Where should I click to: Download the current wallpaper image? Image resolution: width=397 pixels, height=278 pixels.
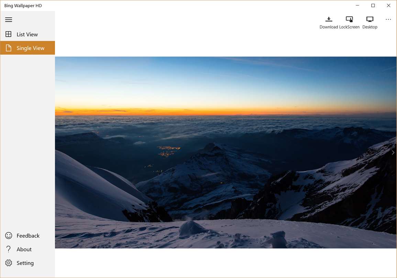click(x=329, y=23)
